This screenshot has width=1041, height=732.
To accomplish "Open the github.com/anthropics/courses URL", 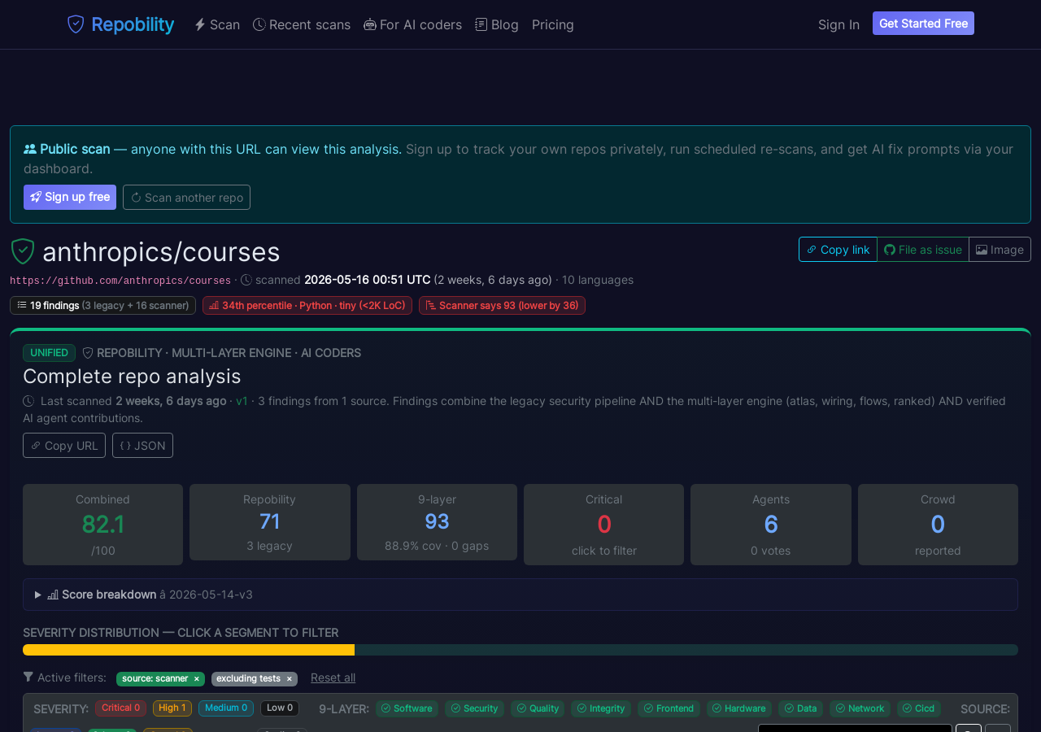I will pyautogui.click(x=120, y=281).
